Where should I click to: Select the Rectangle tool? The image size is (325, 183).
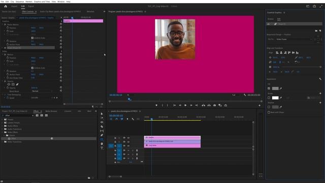(102, 139)
